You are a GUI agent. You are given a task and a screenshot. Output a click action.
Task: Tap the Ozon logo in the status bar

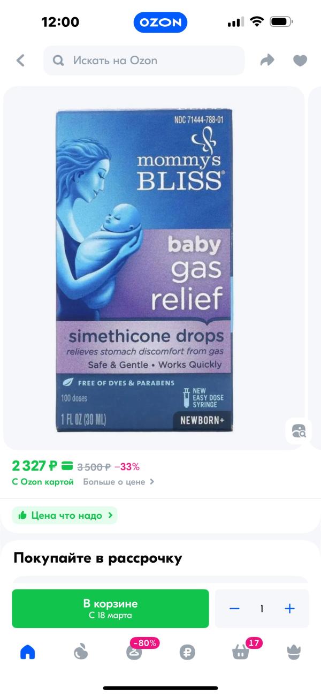(160, 22)
